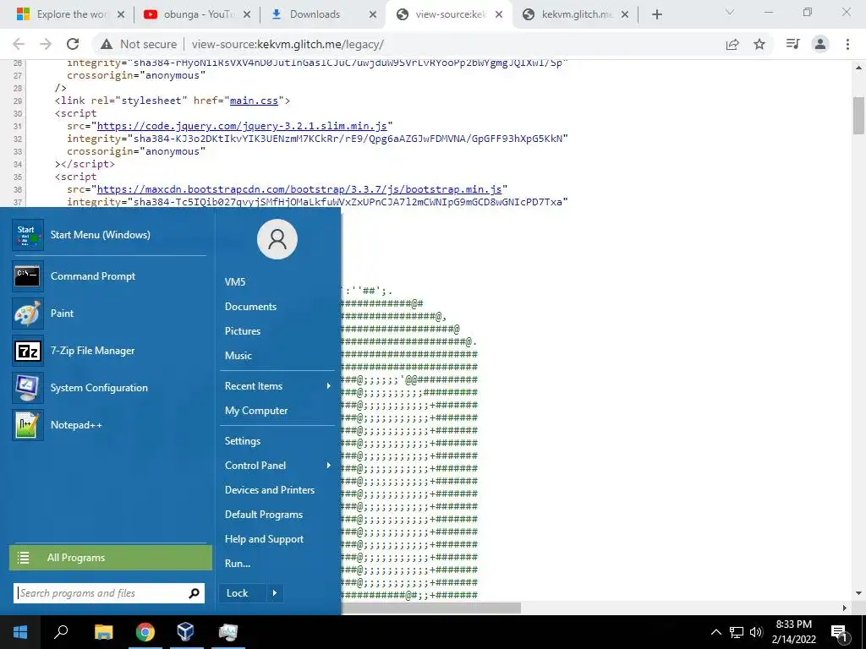
Task: Click the address bar URL
Action: click(x=288, y=44)
